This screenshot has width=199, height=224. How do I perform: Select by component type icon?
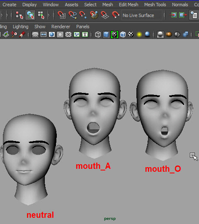[41, 15]
